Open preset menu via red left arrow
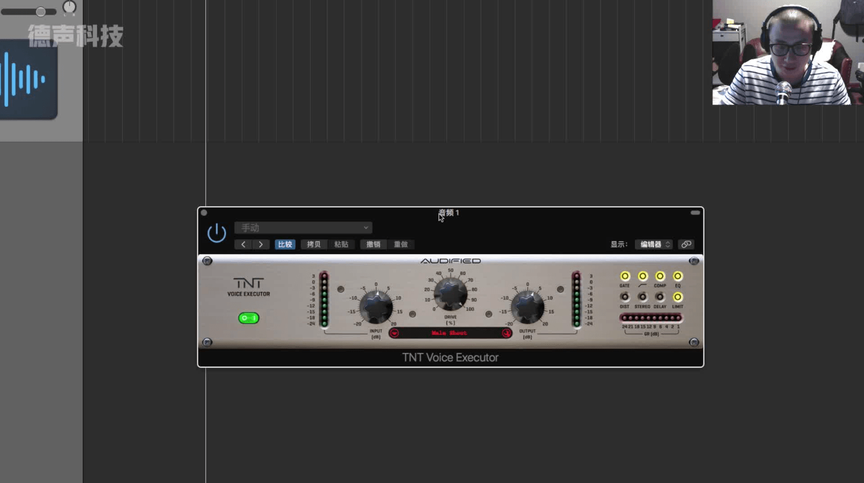This screenshot has height=483, width=864. point(394,333)
